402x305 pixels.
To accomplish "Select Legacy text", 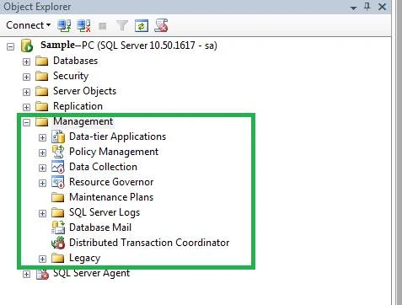I will point(84,258).
